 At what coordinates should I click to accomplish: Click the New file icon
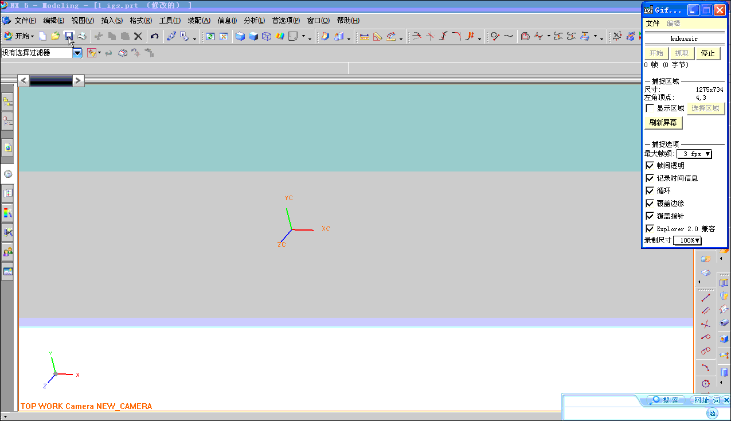[42, 36]
